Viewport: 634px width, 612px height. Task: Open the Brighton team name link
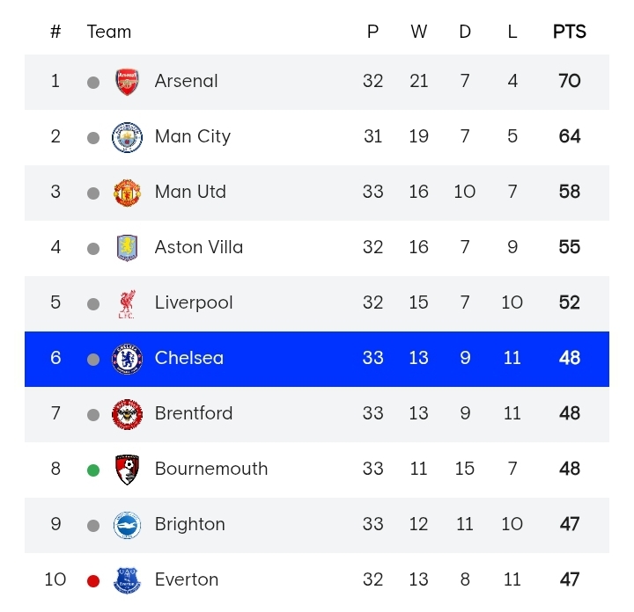[x=190, y=524]
